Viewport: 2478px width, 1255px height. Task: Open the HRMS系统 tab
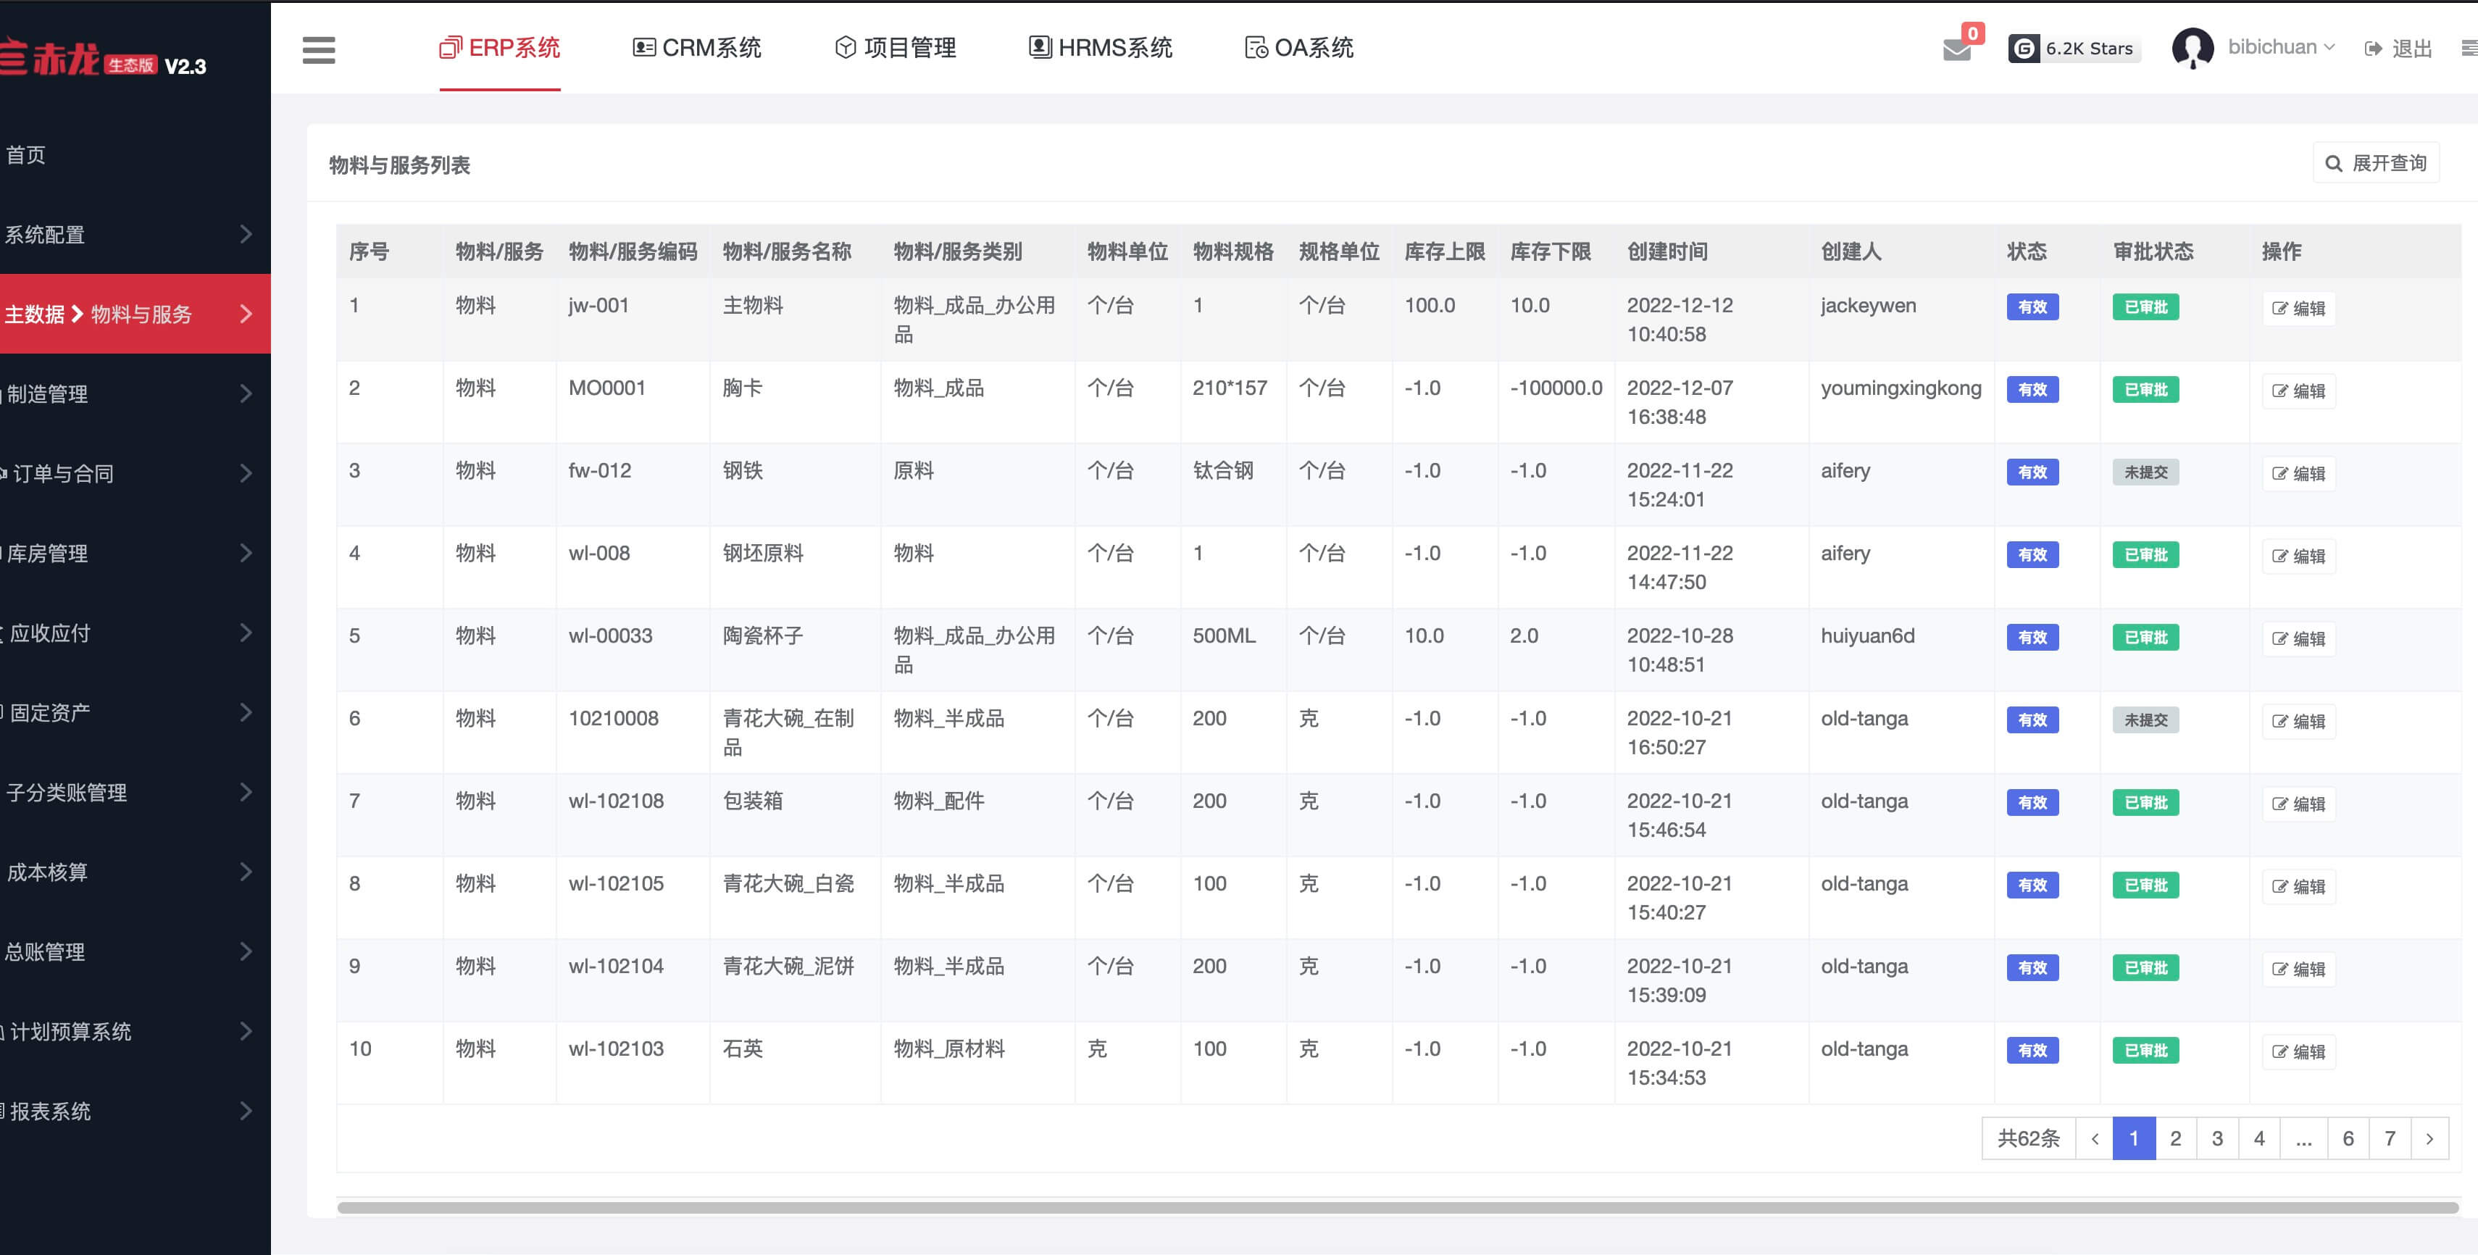tap(1099, 47)
